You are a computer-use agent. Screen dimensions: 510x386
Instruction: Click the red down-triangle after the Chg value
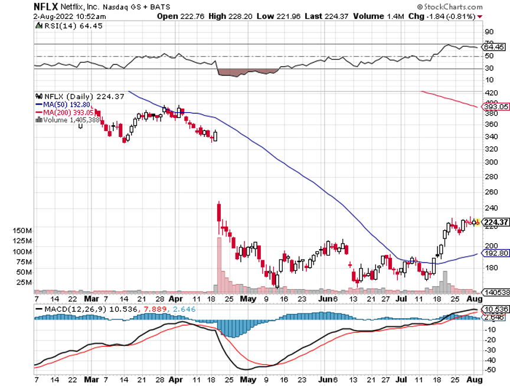pos(480,17)
